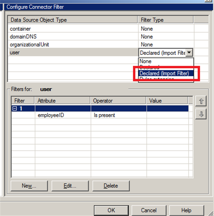214x216 pixels.
Task: Click the Data Source Object Type header
Action: point(73,20)
